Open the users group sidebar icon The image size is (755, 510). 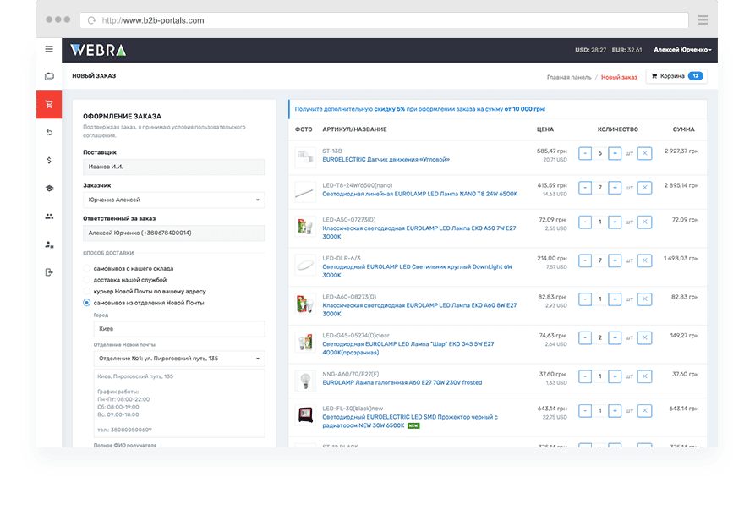49,217
